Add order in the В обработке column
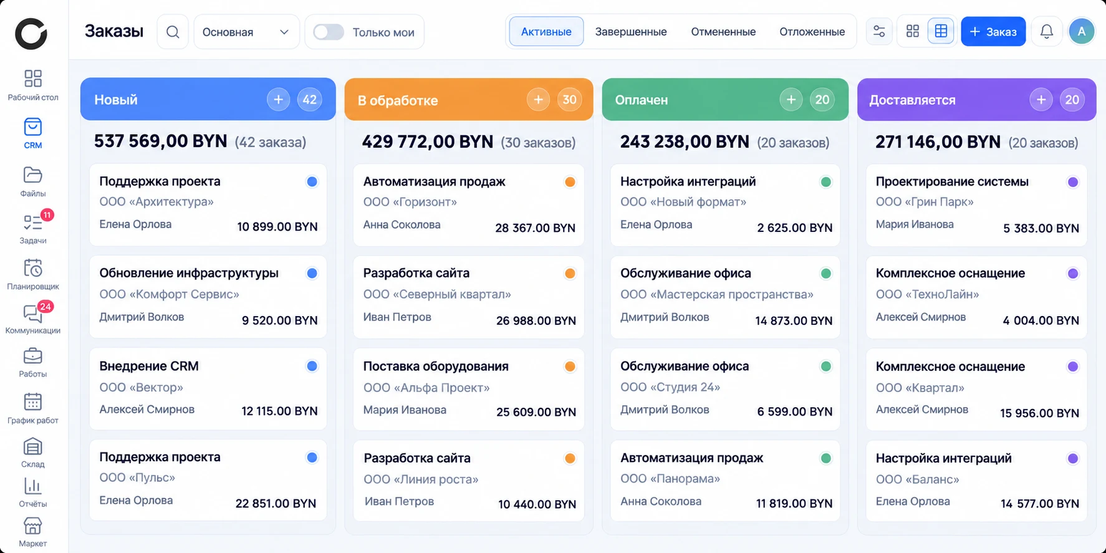This screenshot has width=1106, height=553. click(538, 100)
